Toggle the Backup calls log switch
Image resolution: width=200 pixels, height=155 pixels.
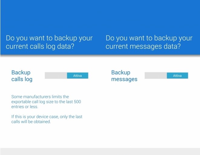coord(66,76)
